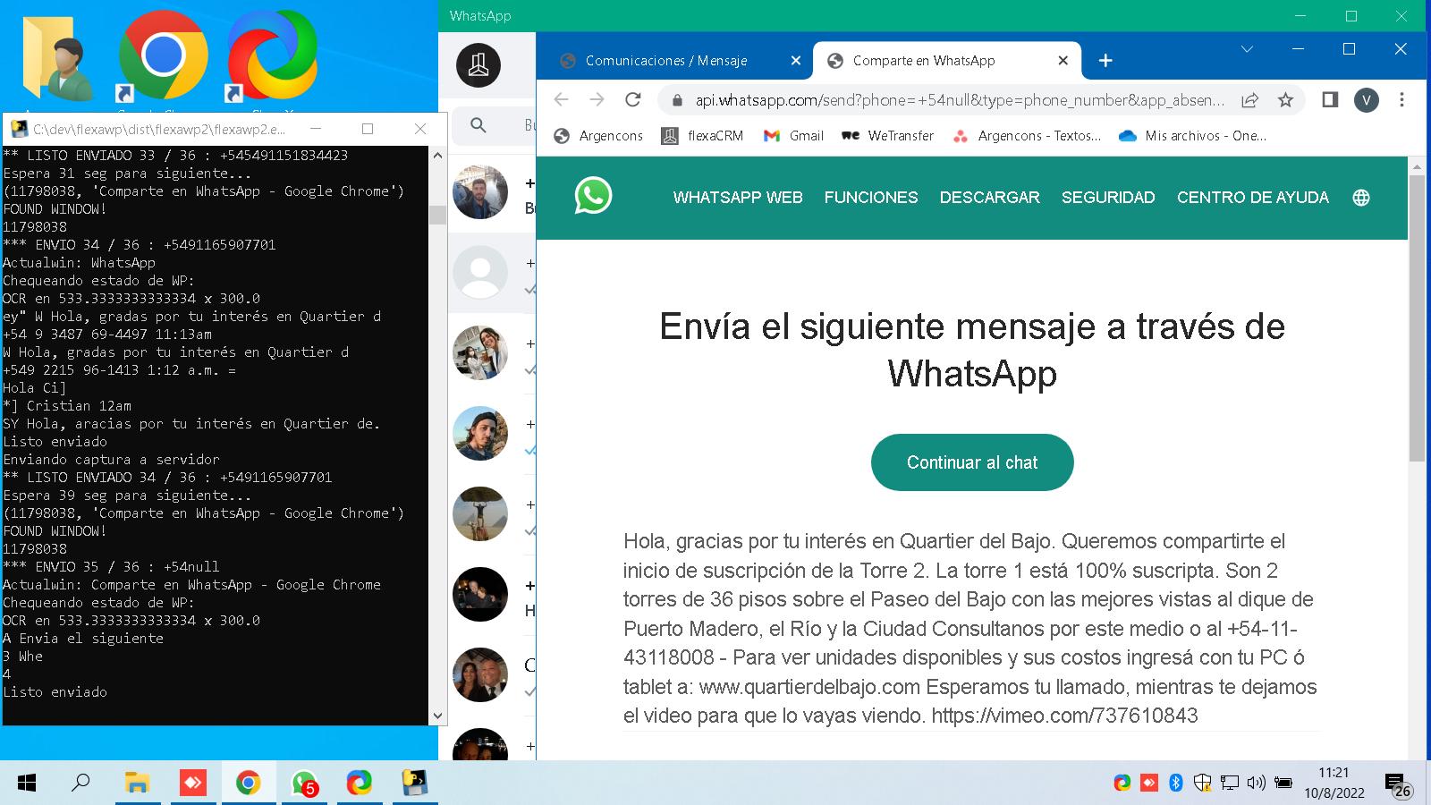Click the message text mentioning Quartier del Bajo
1431x805 pixels.
pos(971,628)
